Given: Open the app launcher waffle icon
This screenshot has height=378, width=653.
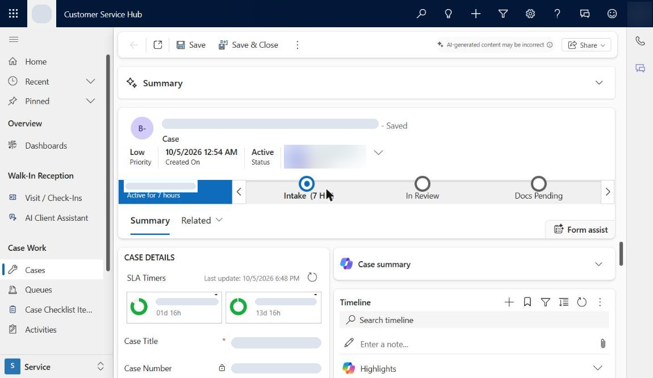Looking at the screenshot, I should pos(13,14).
